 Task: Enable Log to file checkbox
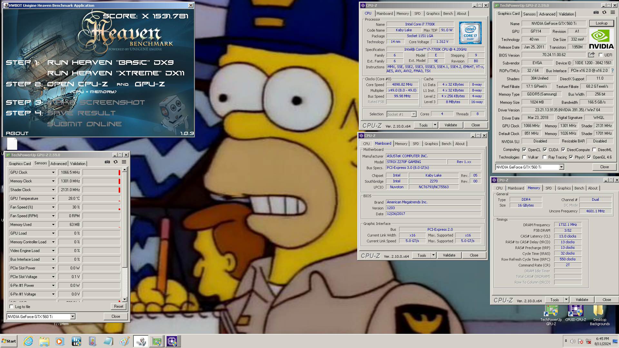pyautogui.click(x=12, y=307)
